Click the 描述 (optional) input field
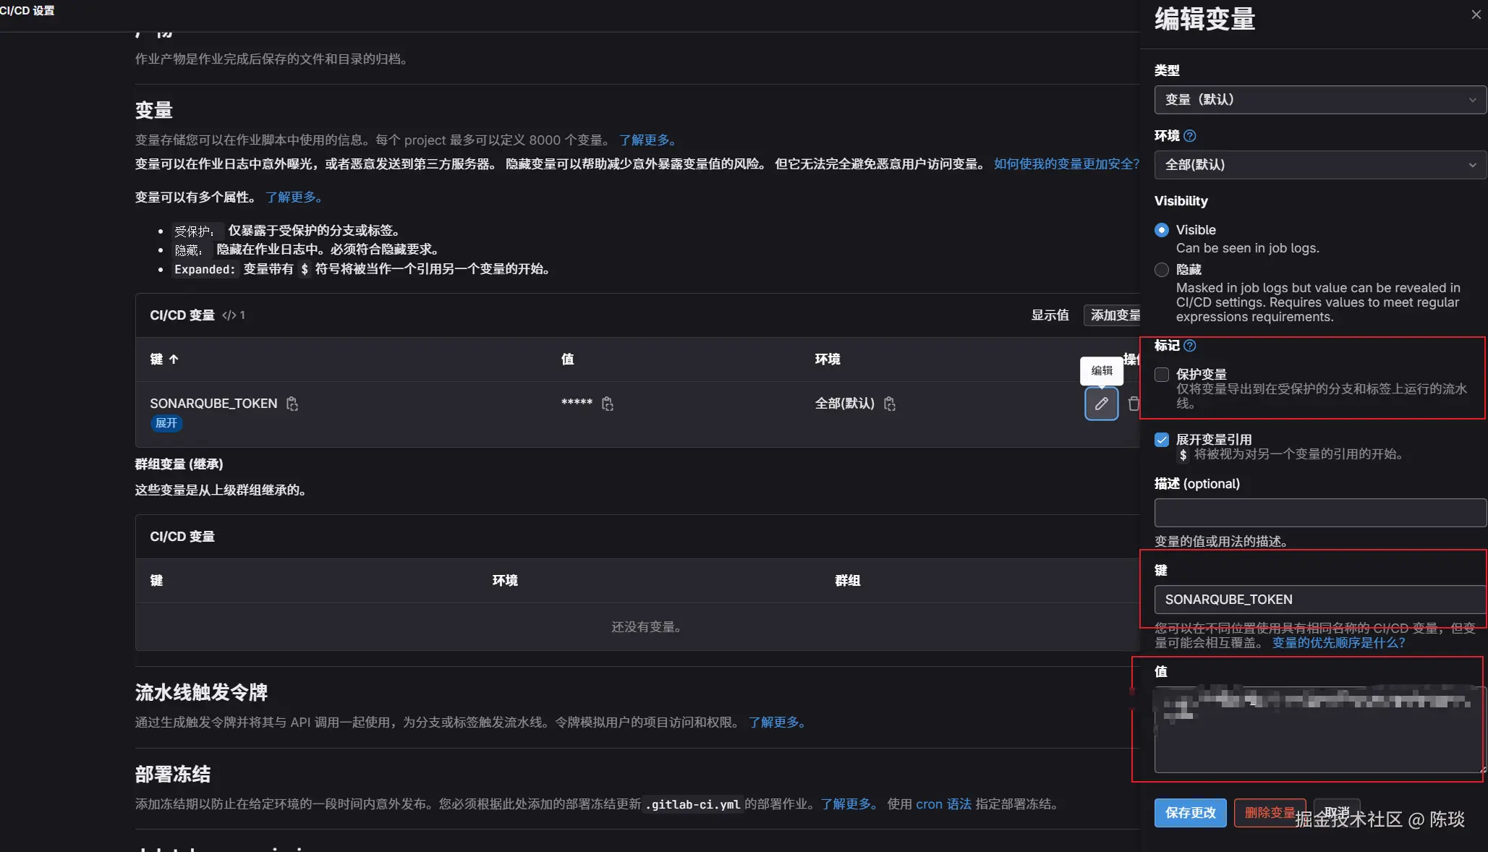Viewport: 1488px width, 852px height. [x=1319, y=513]
